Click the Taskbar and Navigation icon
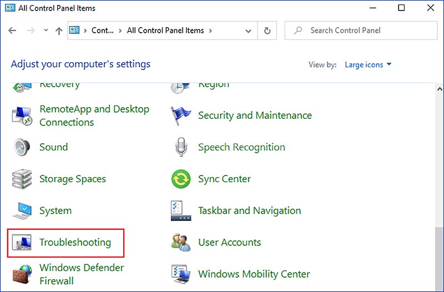 tap(181, 211)
